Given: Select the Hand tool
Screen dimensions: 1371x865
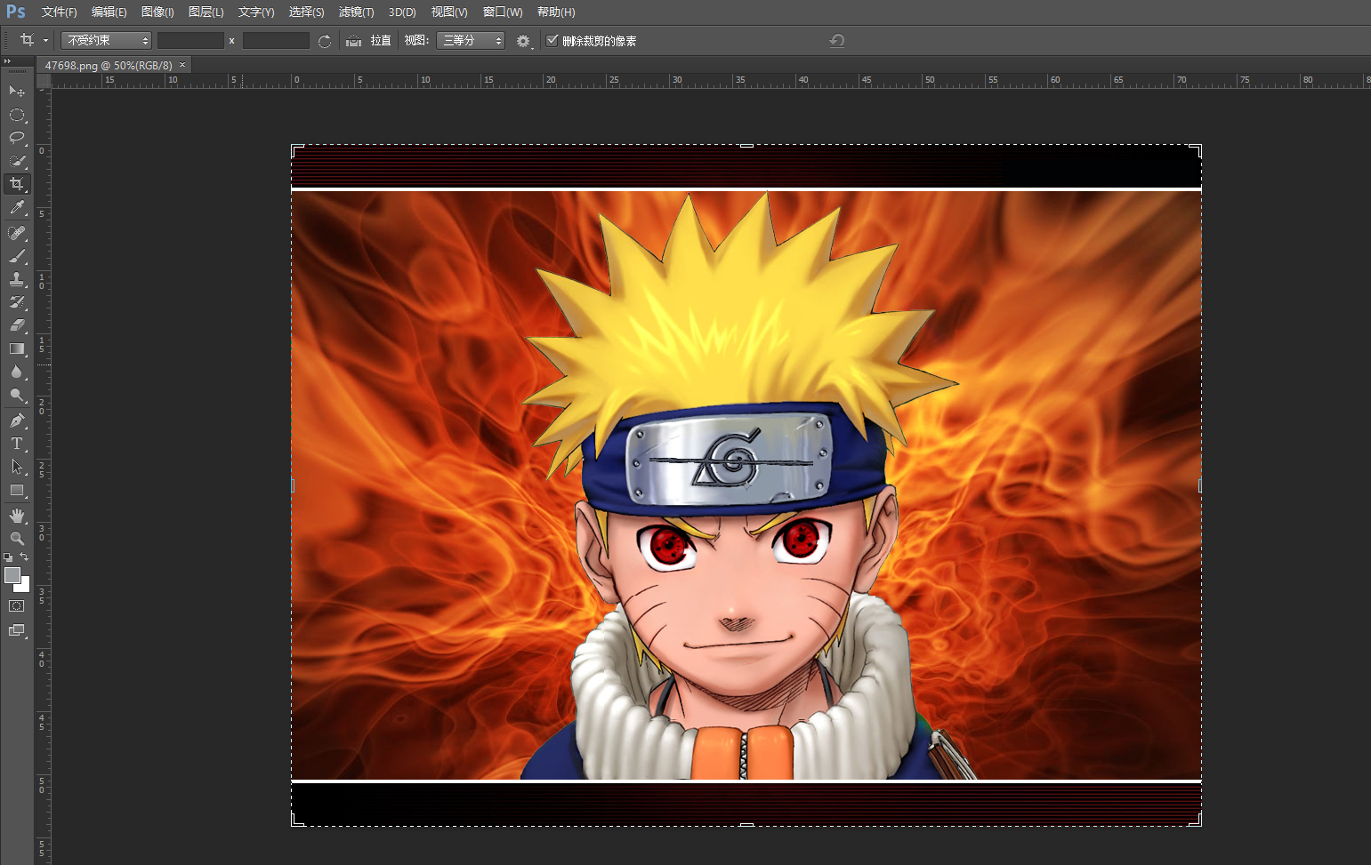Looking at the screenshot, I should (17, 516).
